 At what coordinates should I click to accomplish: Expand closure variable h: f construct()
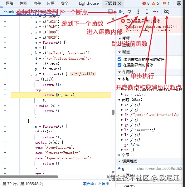click(122, 130)
